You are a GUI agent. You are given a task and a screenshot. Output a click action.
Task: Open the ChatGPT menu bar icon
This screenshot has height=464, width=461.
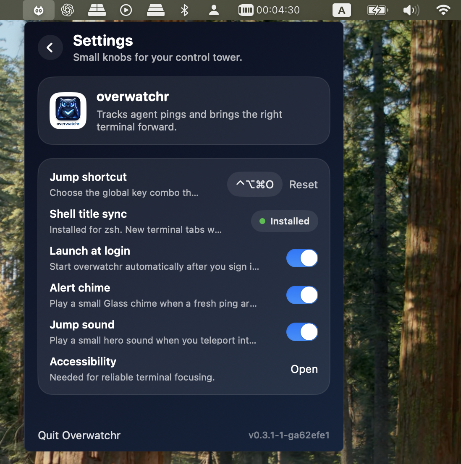68,10
